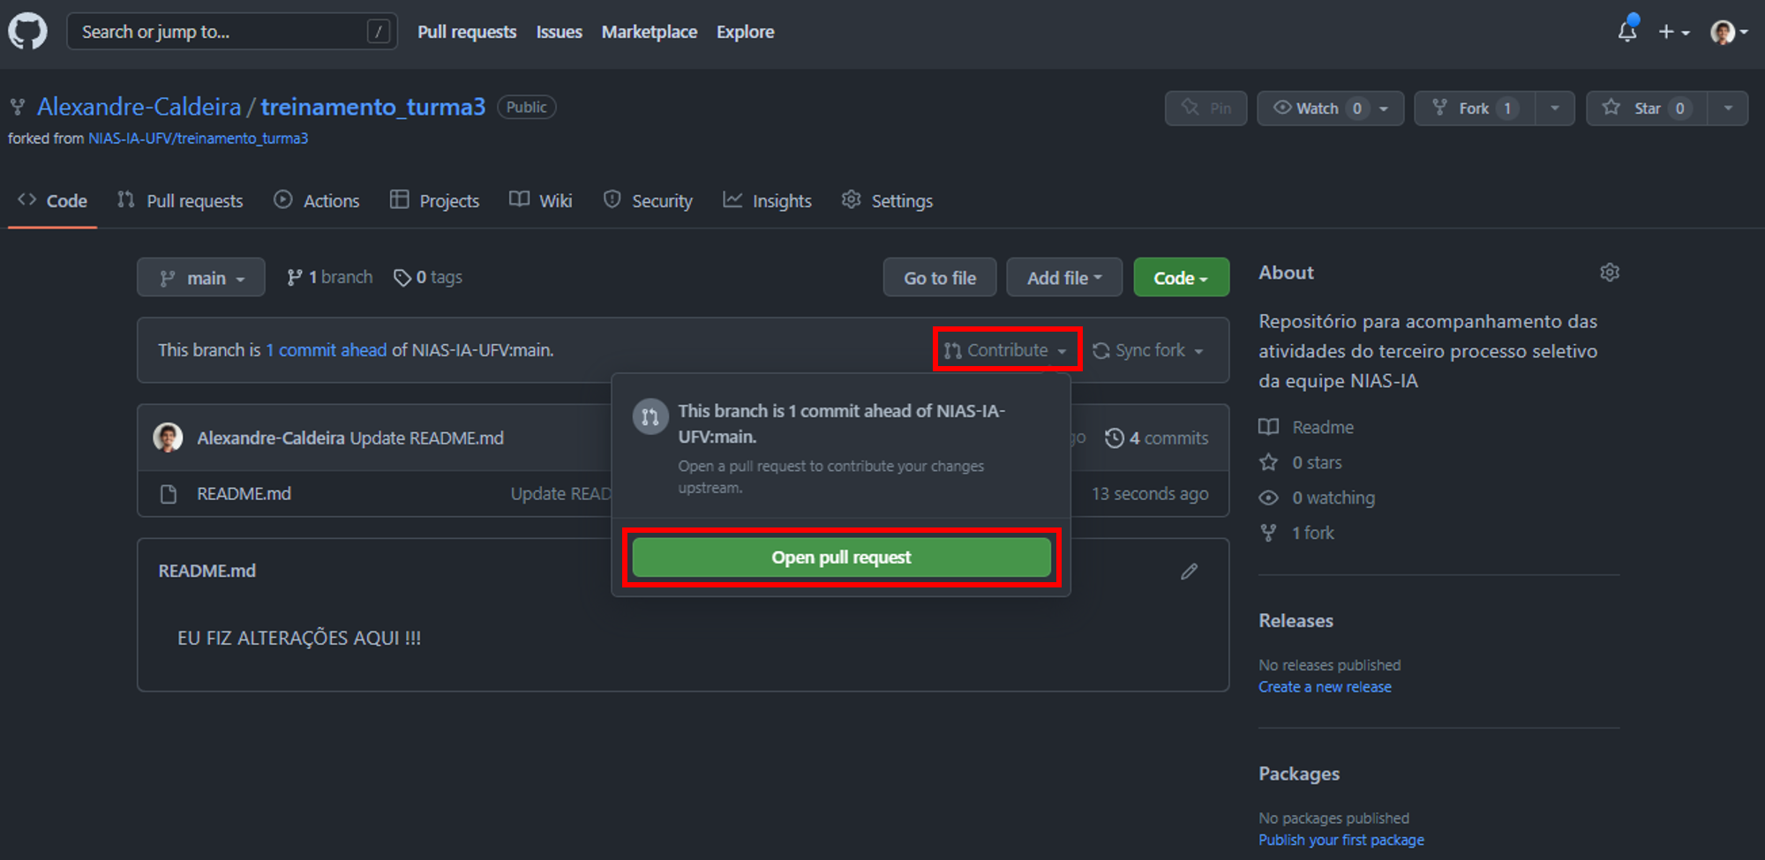This screenshot has height=860, width=1765.
Task: Open the notifications bell
Action: [x=1627, y=32]
